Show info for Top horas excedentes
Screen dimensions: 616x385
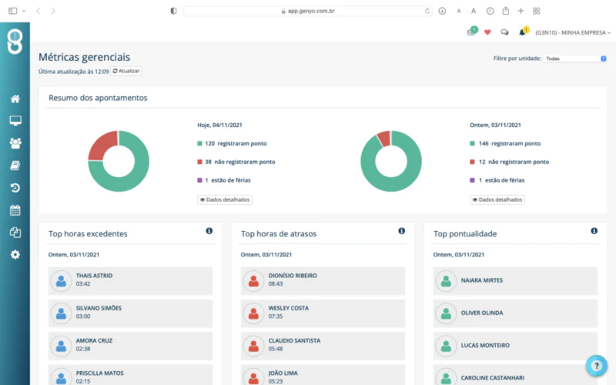[x=209, y=230]
